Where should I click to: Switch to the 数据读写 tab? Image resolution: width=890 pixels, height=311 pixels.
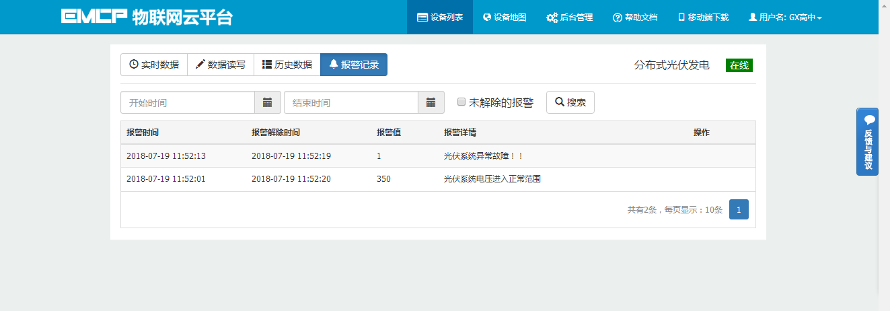click(220, 65)
